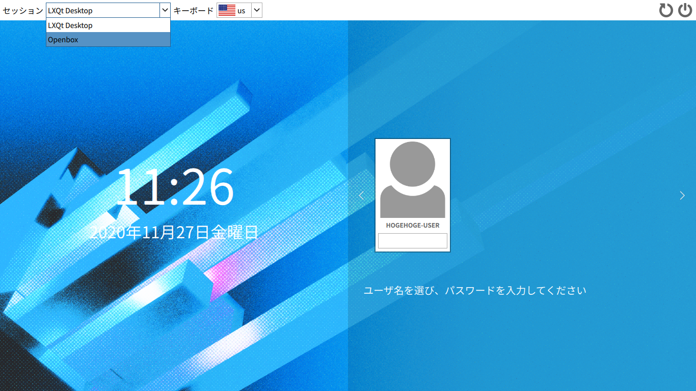This screenshot has width=696, height=391.
Task: Show previous user with left chevron
Action: (x=361, y=195)
